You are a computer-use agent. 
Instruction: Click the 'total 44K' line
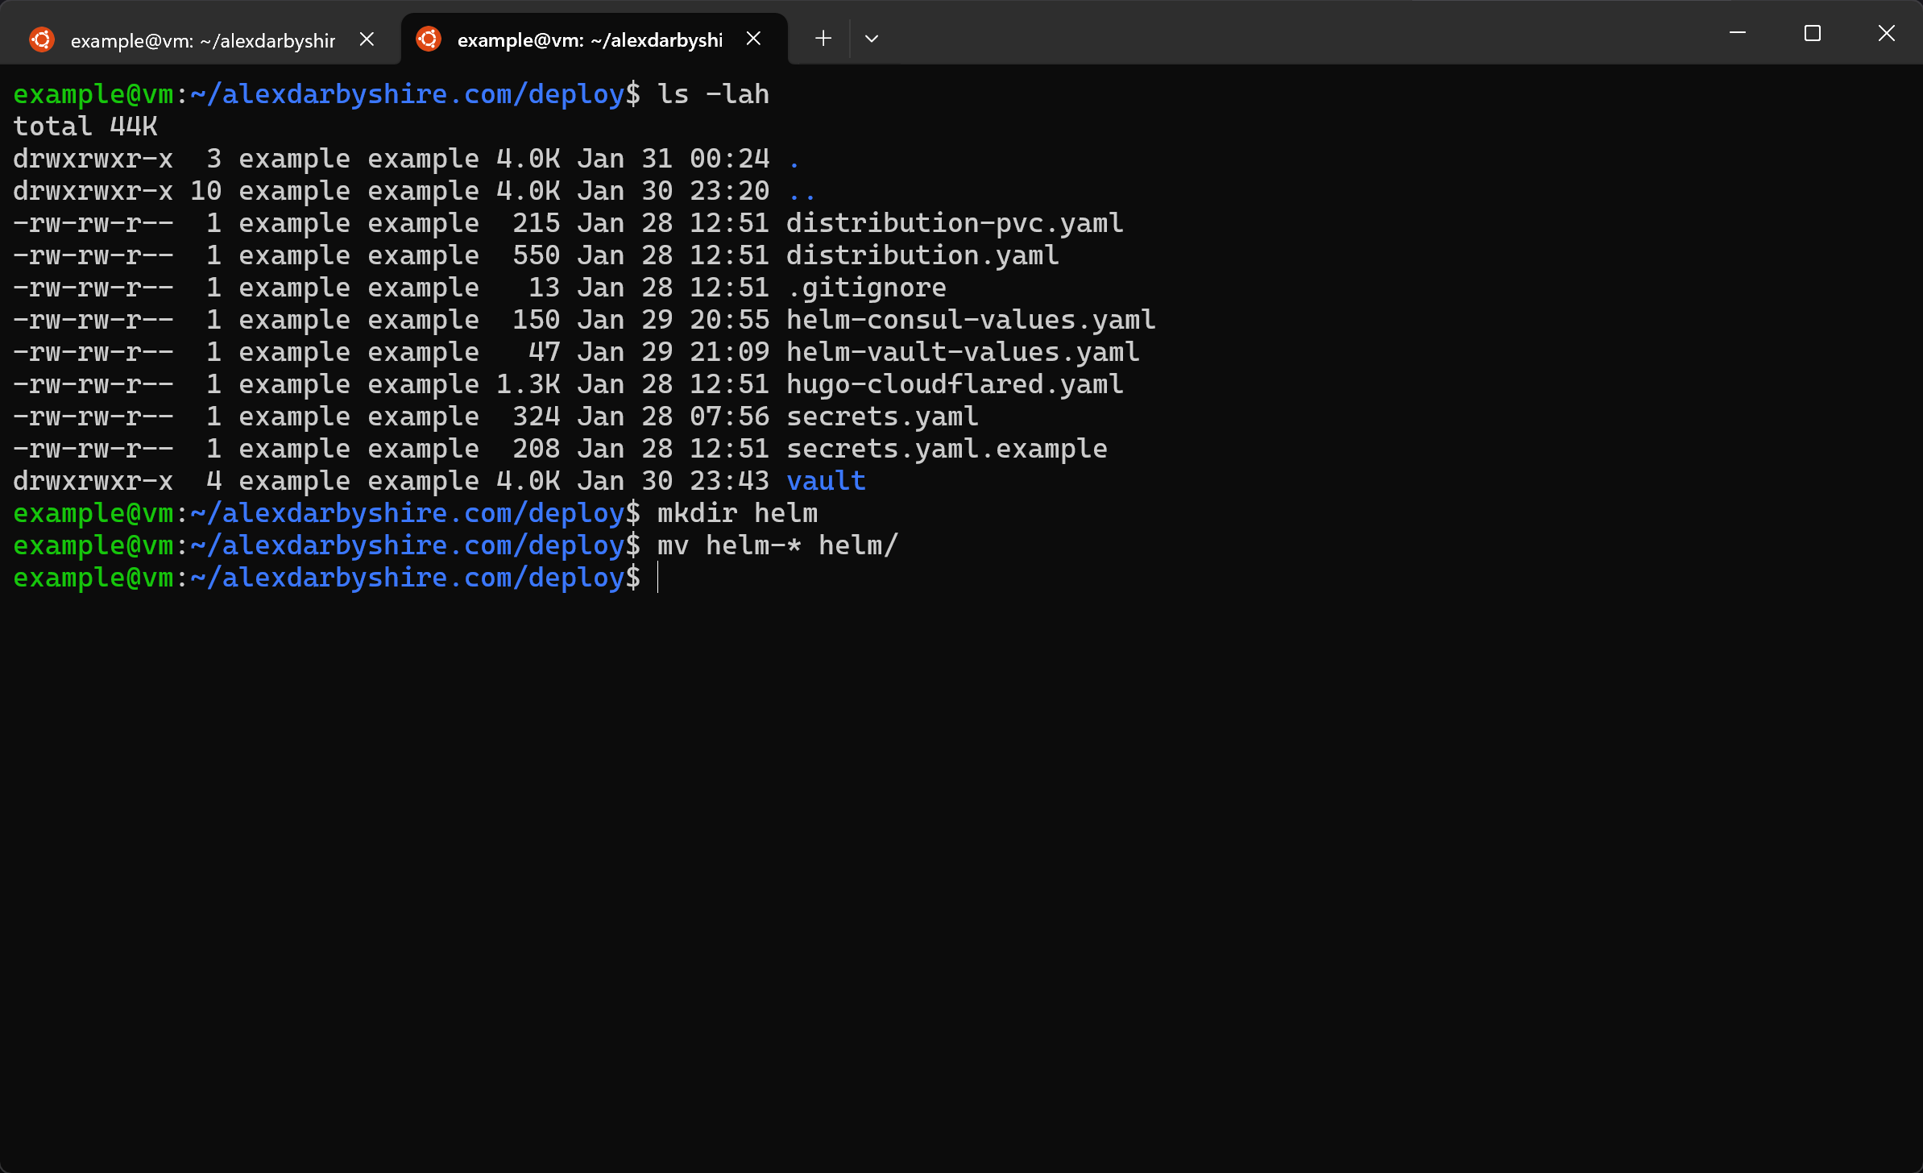pyautogui.click(x=85, y=126)
